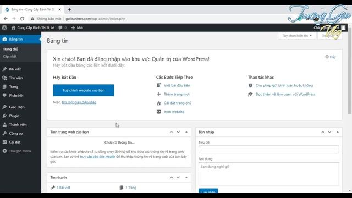Move Tin nhanh panel down
The height and width of the screenshot is (198, 352).
click(x=178, y=177)
